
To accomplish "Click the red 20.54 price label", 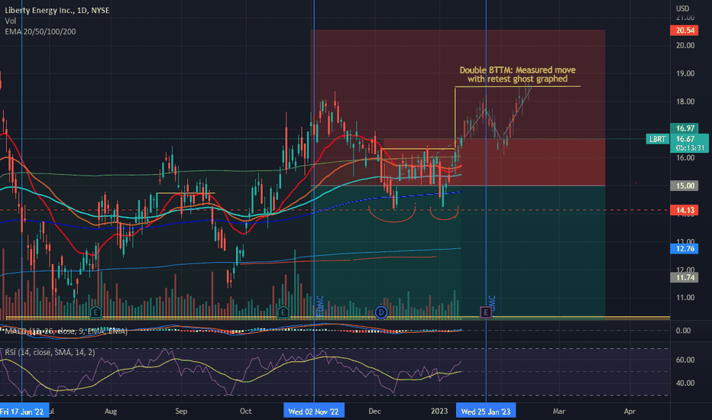I will click(x=684, y=31).
